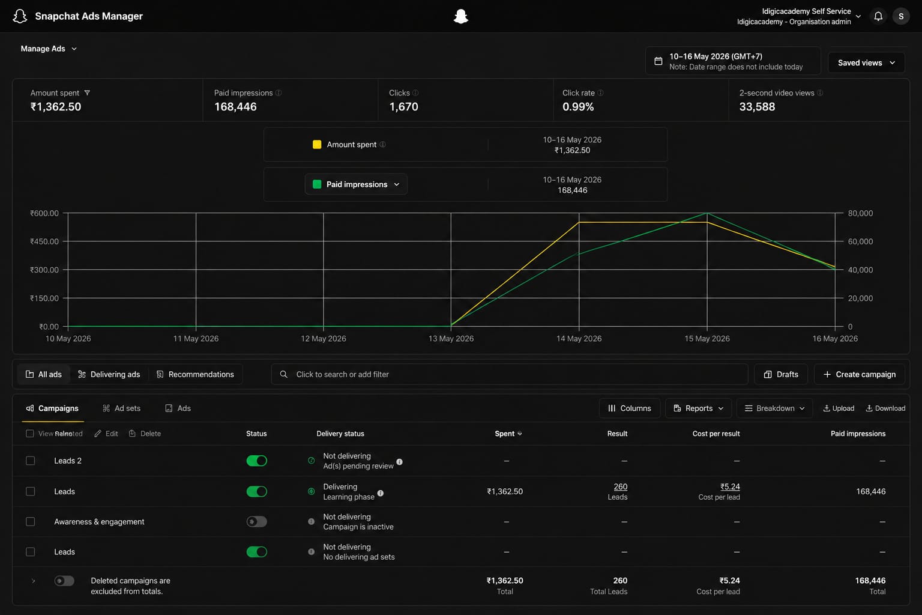922x615 pixels.
Task: Click info icon next to Ad(s) pending review
Action: tap(399, 462)
